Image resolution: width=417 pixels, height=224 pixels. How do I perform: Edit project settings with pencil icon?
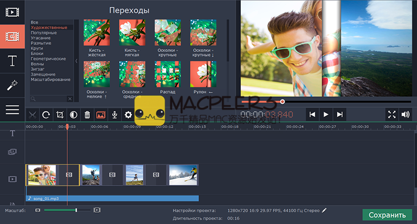(324, 210)
